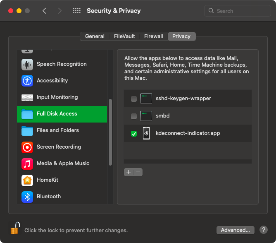Check the smbd checkbox

coord(134,116)
